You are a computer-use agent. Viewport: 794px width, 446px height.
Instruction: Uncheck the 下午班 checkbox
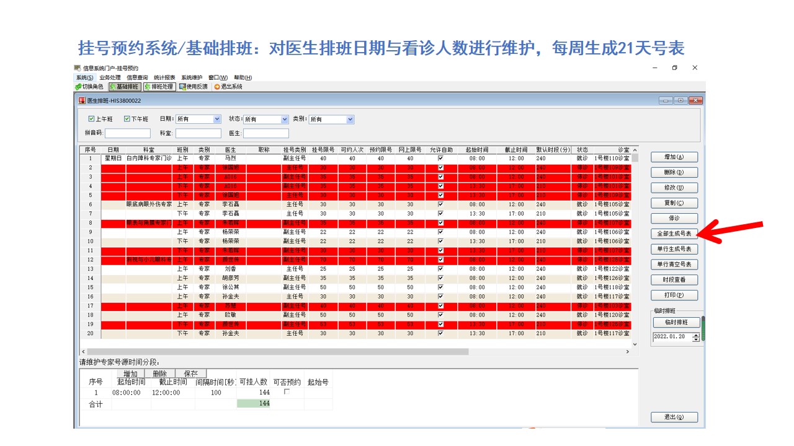127,119
